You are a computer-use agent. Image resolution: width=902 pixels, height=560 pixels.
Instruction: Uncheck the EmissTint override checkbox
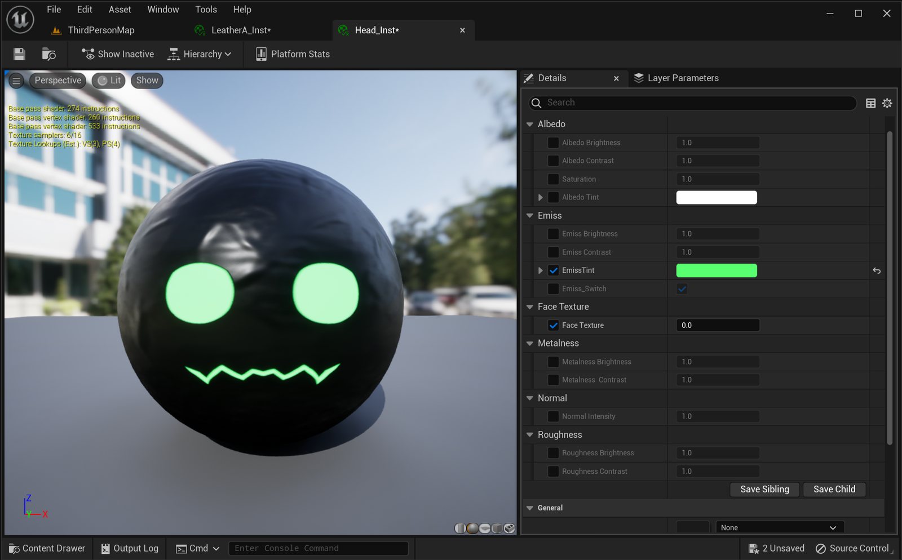pyautogui.click(x=554, y=271)
